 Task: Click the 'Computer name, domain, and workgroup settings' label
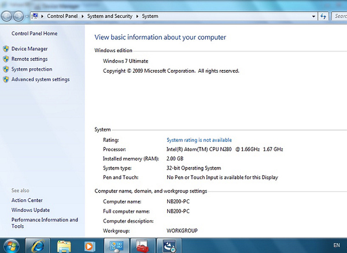151,191
